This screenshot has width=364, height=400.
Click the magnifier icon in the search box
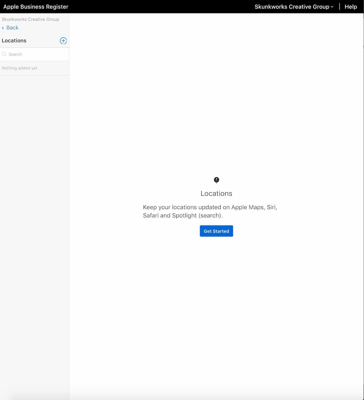pyautogui.click(x=4, y=54)
